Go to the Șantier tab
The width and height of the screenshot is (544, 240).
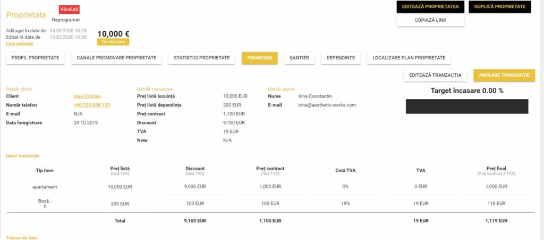pos(300,58)
